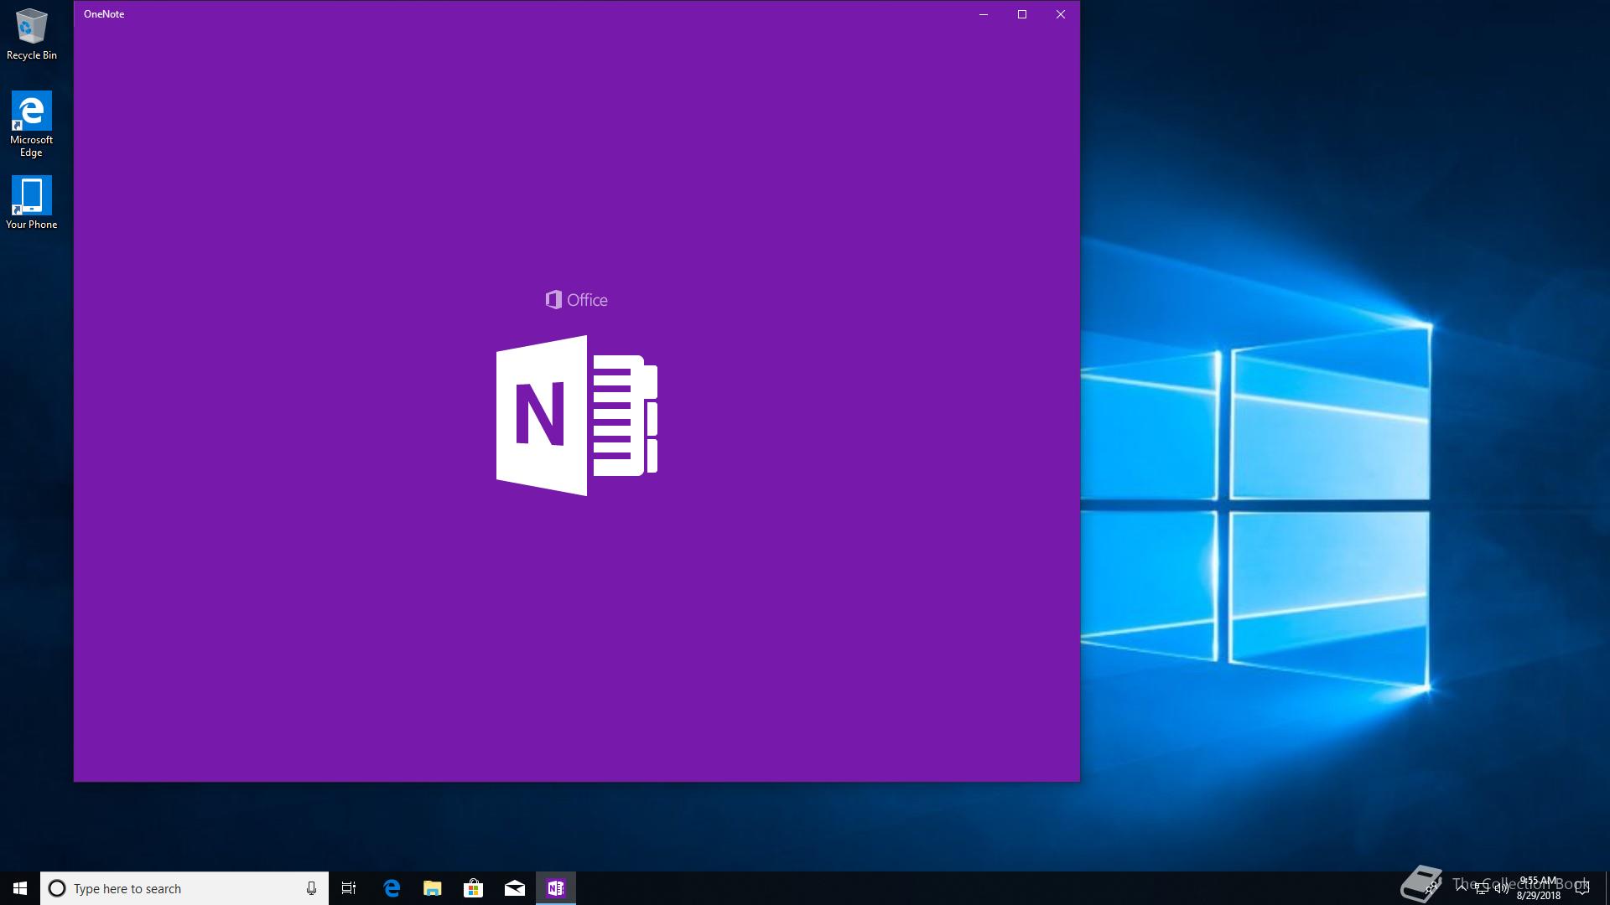Click the OneNote taskbar button

pyautogui.click(x=556, y=888)
